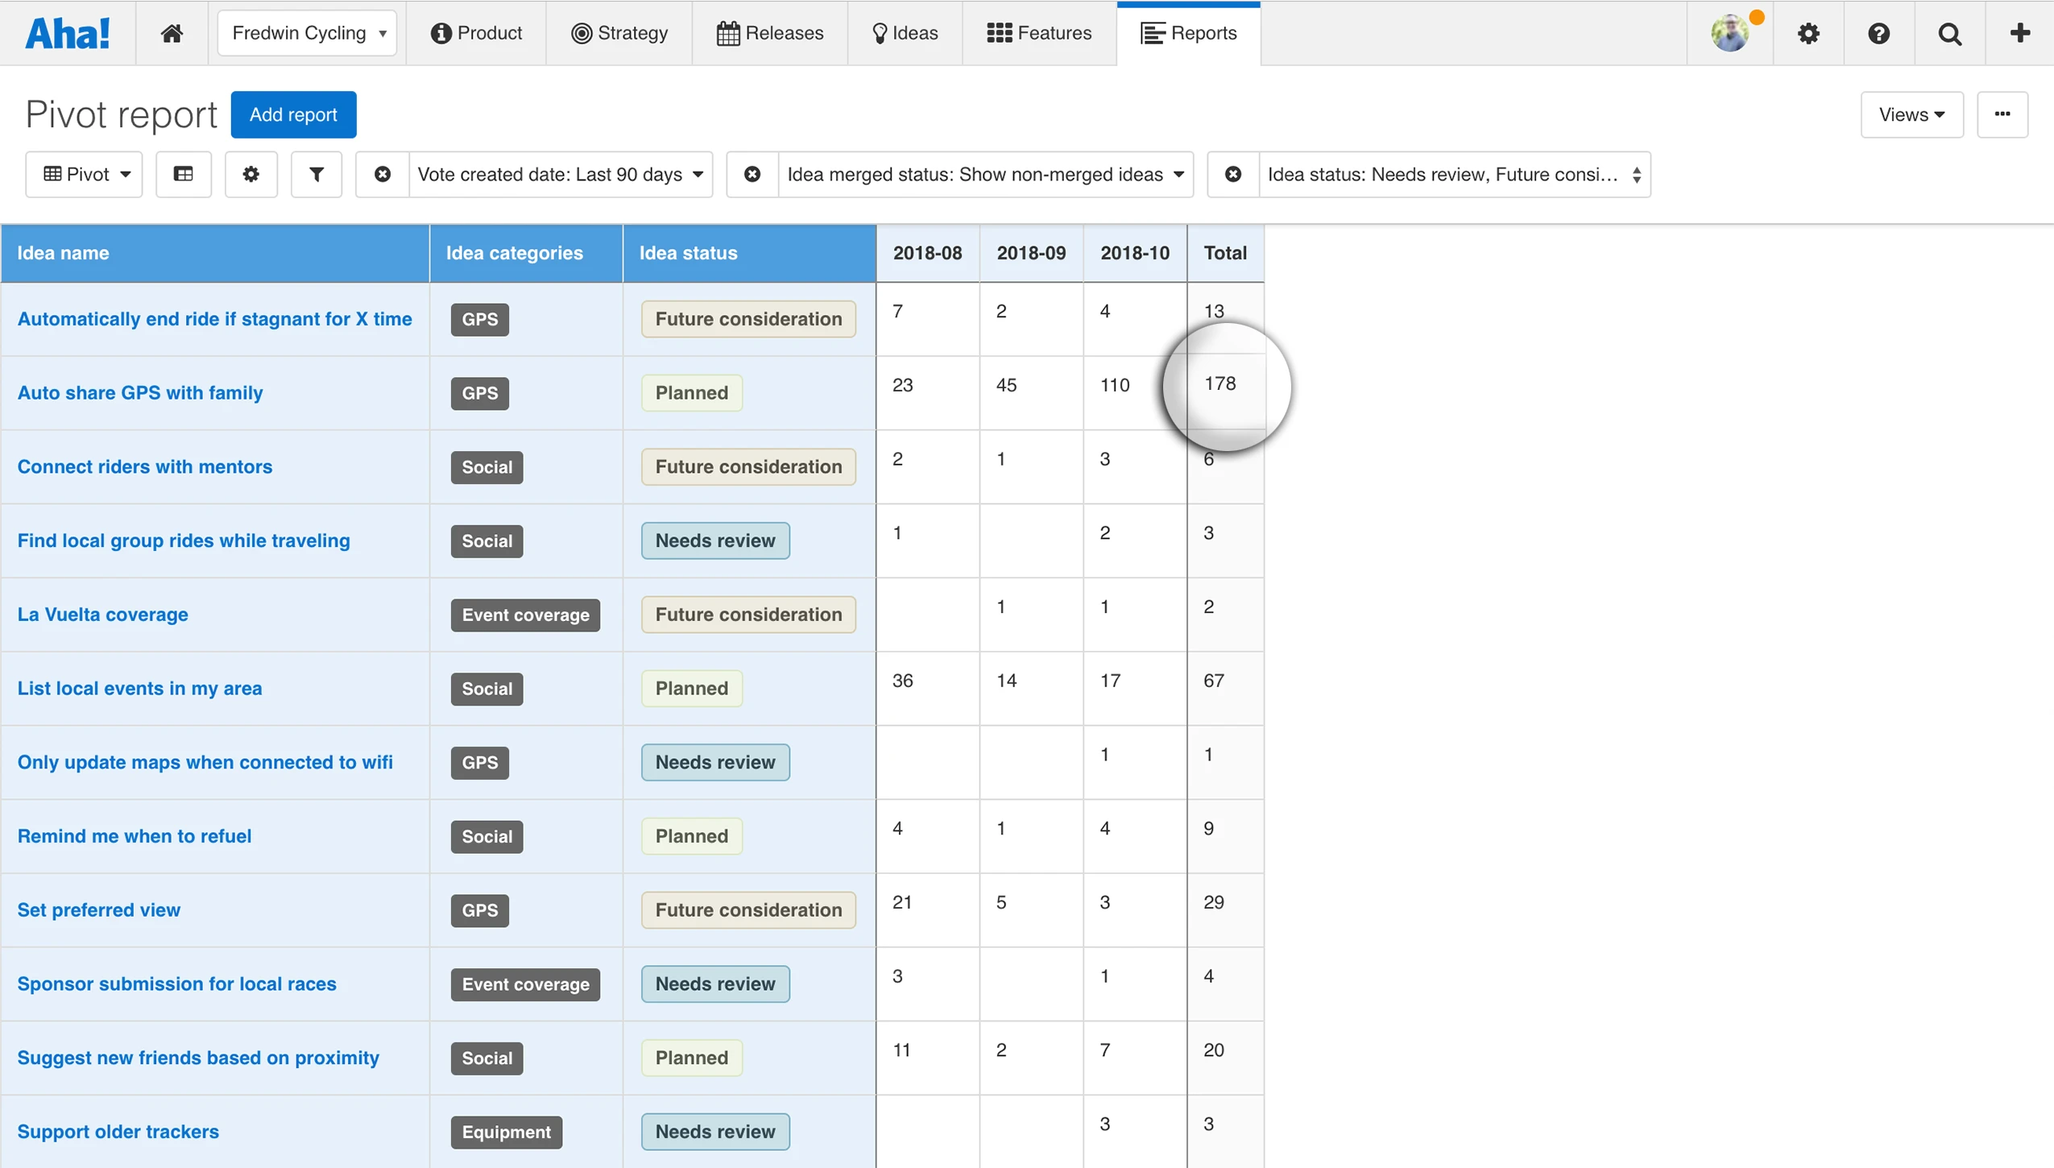Click the help question mark icon

tap(1878, 33)
